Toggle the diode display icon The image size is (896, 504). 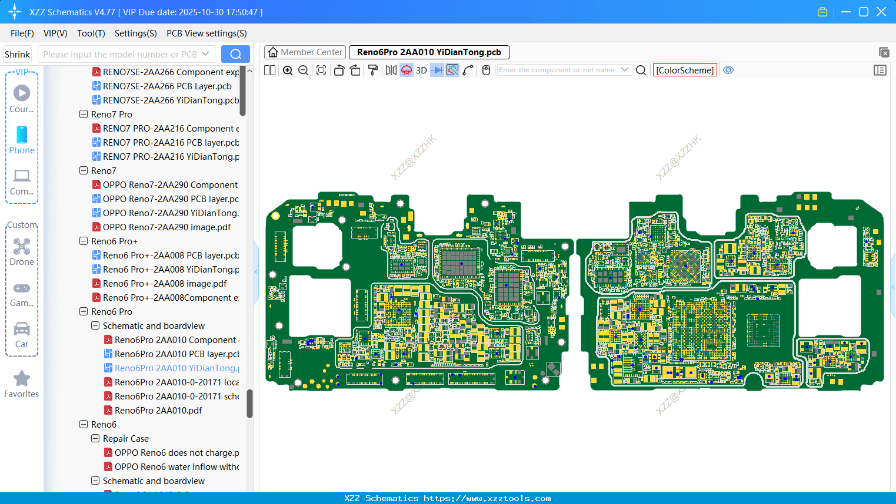[437, 70]
